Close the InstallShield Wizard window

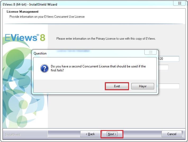click(180, 3)
